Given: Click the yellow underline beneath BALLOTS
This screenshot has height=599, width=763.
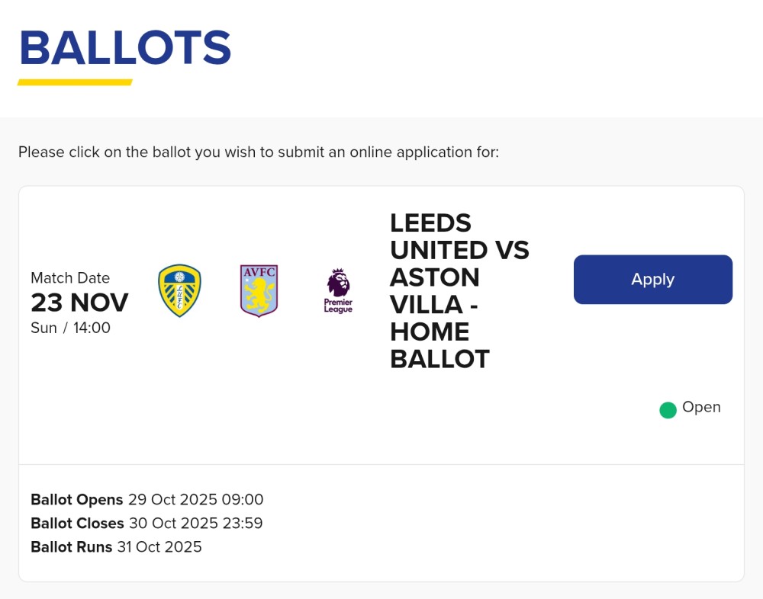Looking at the screenshot, I should (x=75, y=82).
